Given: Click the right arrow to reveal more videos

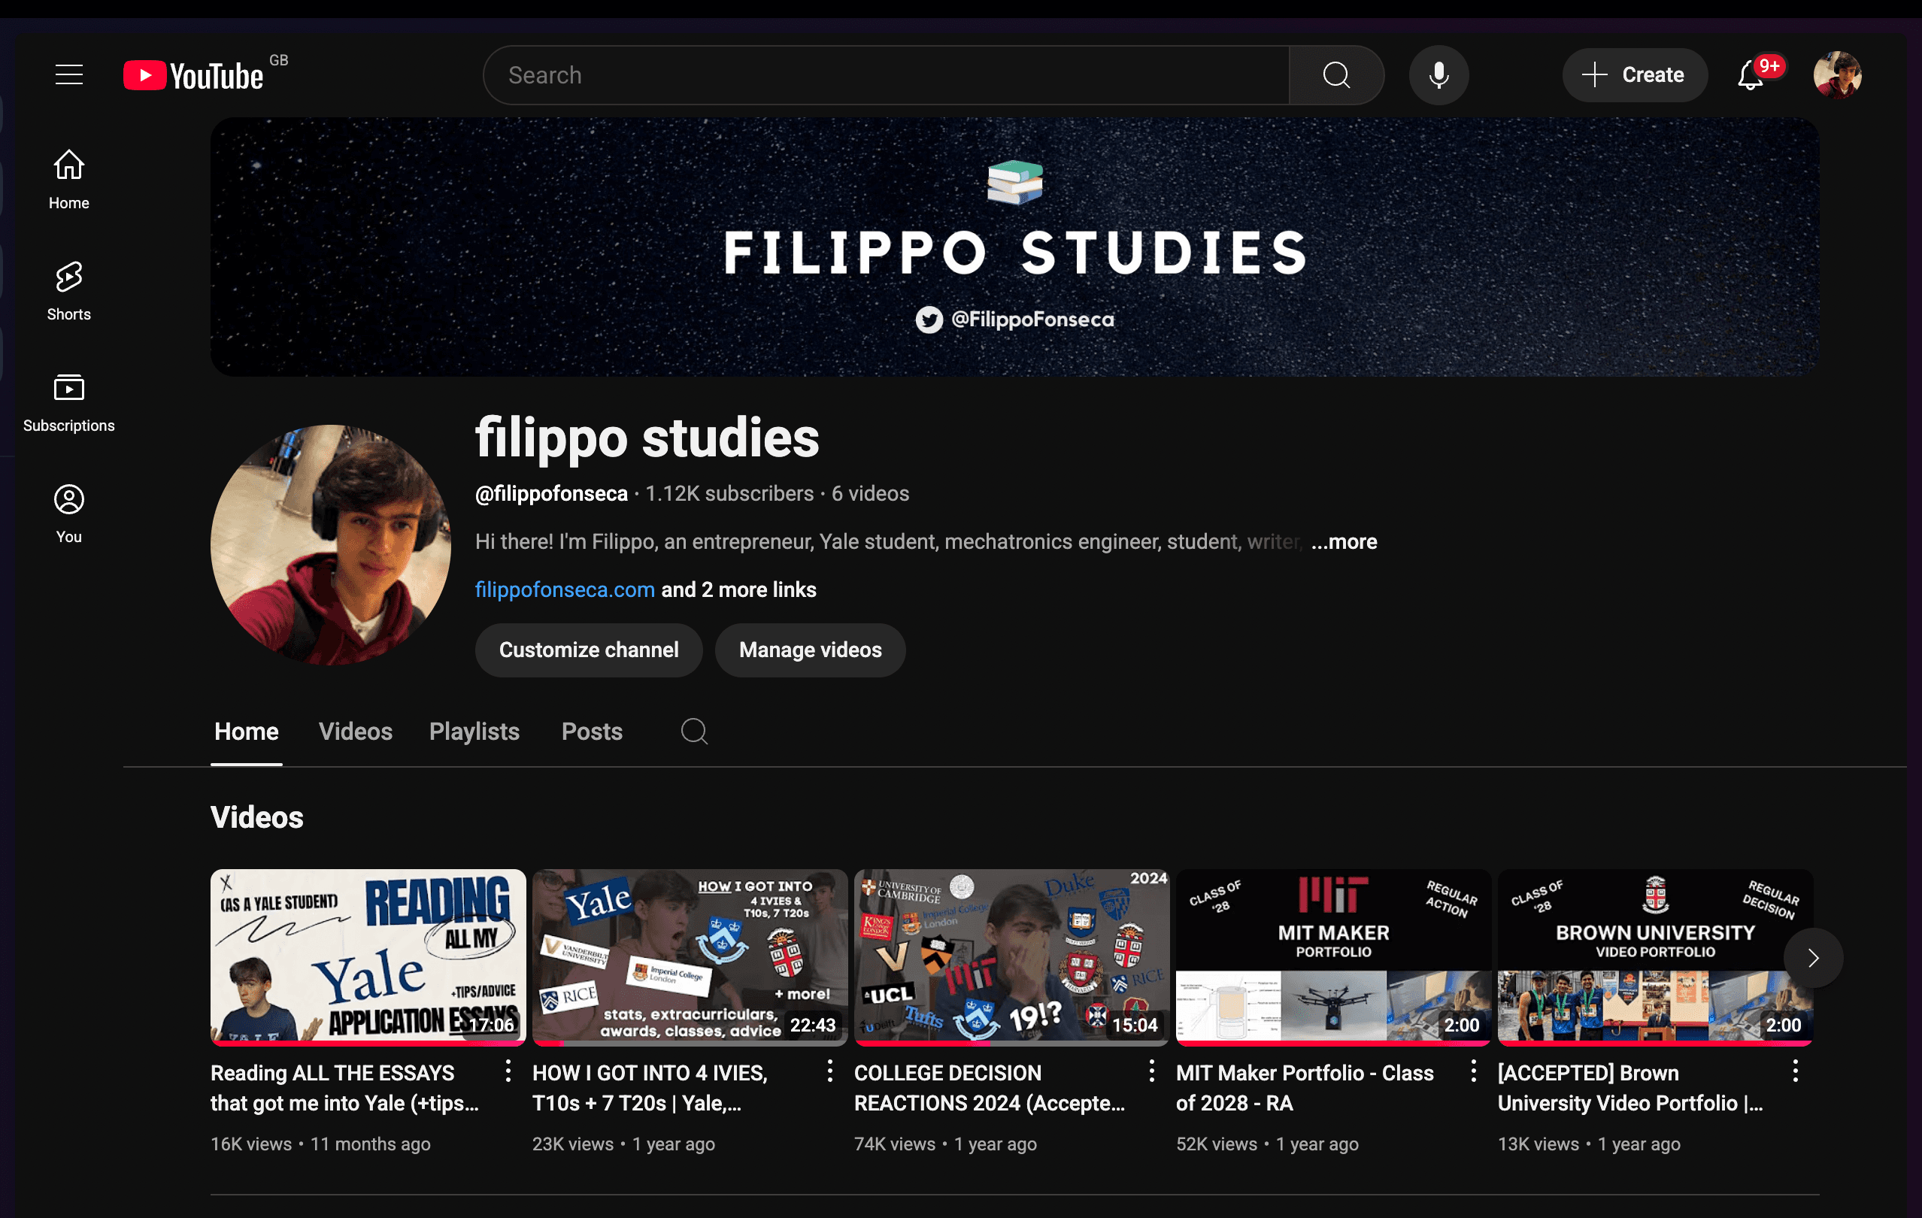Looking at the screenshot, I should pyautogui.click(x=1814, y=958).
